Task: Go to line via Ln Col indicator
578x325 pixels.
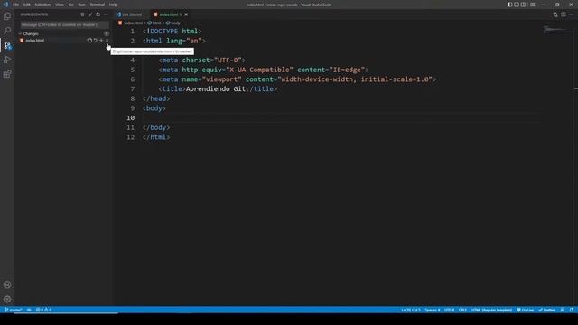Action: pyautogui.click(x=411, y=310)
